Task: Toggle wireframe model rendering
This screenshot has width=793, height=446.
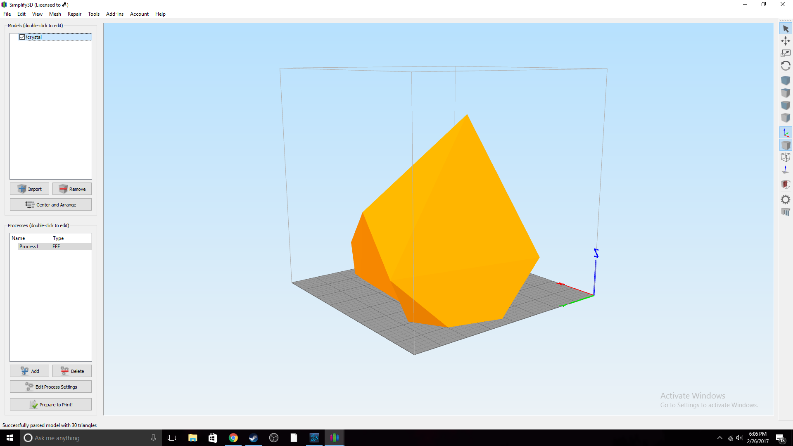Action: (x=786, y=157)
